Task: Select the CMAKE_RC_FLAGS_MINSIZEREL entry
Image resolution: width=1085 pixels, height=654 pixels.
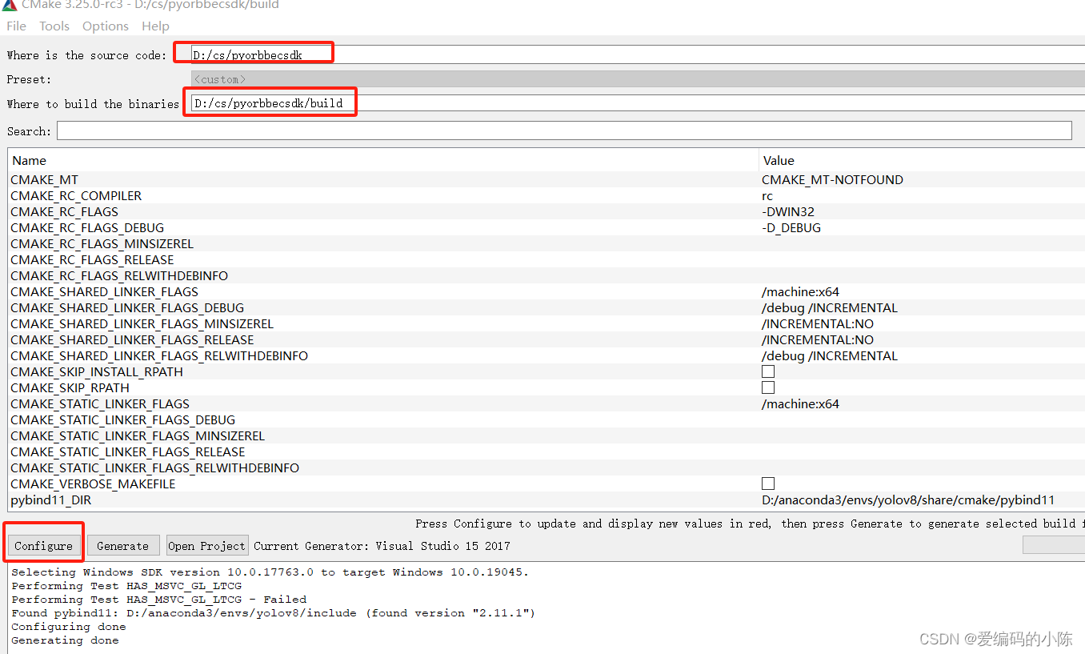Action: [102, 243]
